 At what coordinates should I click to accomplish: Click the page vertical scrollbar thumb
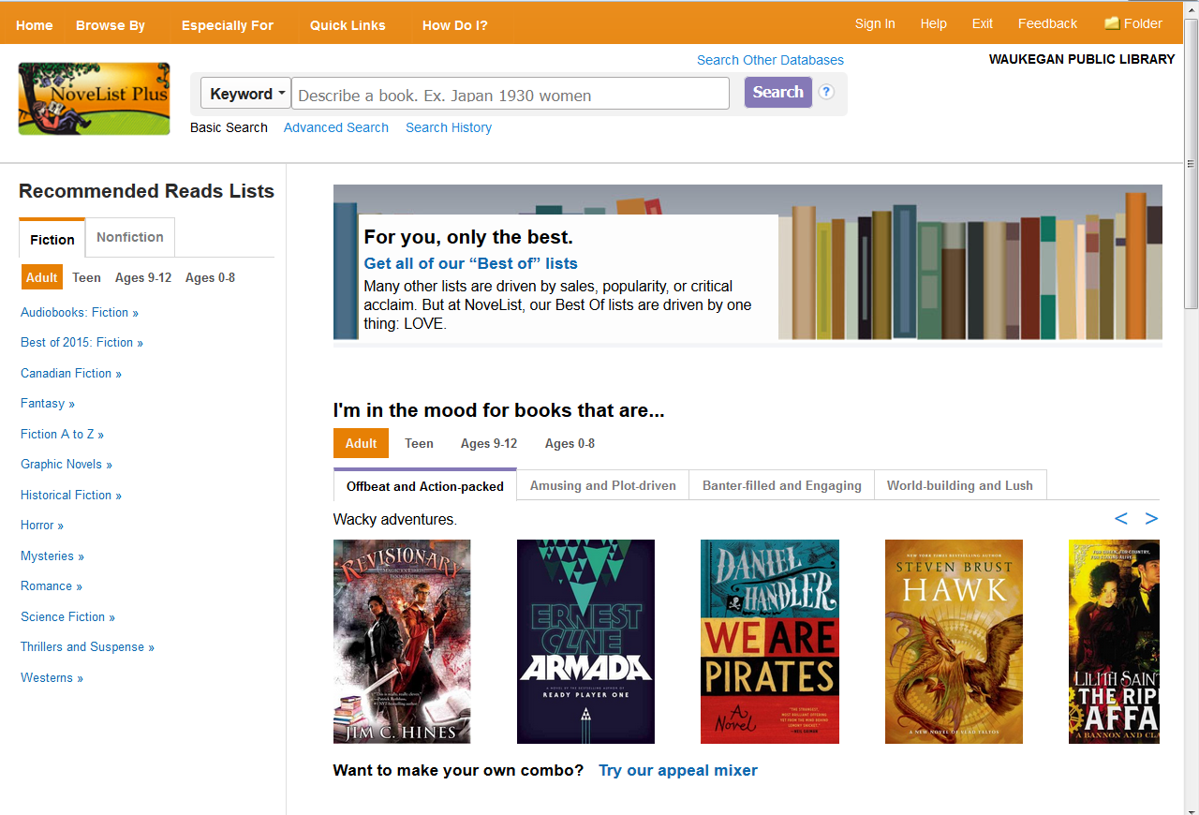coord(1191,164)
